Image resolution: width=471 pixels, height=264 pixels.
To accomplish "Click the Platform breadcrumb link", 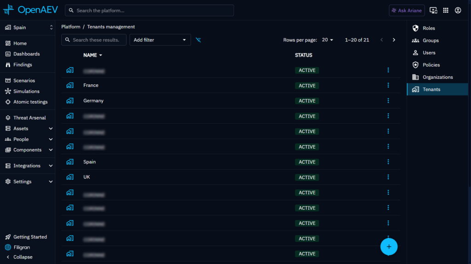I will click(70, 27).
